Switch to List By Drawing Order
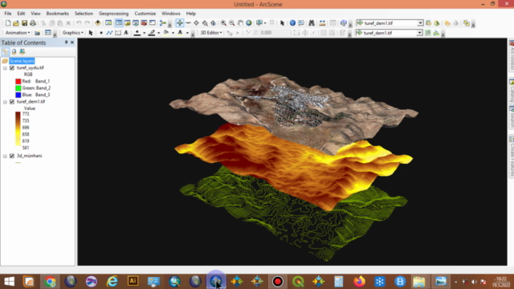 [6, 51]
